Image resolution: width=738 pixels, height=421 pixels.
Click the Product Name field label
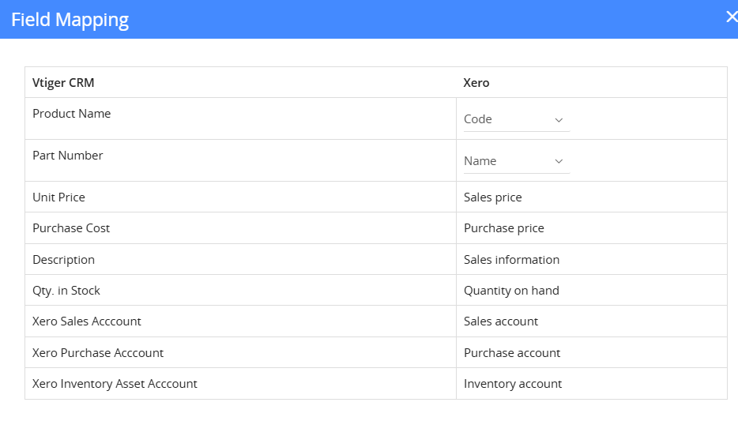[x=71, y=114]
